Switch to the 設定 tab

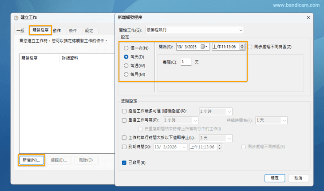point(89,31)
